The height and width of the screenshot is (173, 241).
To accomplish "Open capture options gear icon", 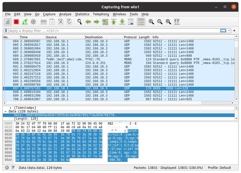I will tap(33, 22).
